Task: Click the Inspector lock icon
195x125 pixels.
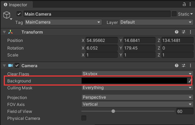Action: (x=184, y=4)
